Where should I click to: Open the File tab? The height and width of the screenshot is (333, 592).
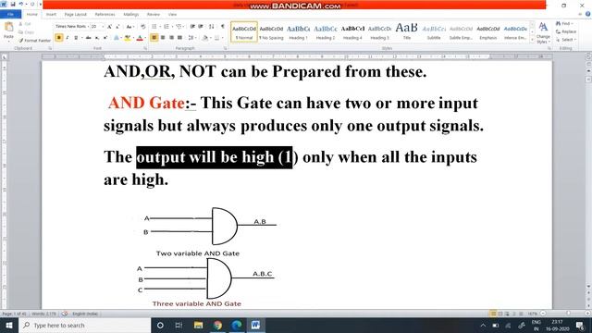pos(10,15)
